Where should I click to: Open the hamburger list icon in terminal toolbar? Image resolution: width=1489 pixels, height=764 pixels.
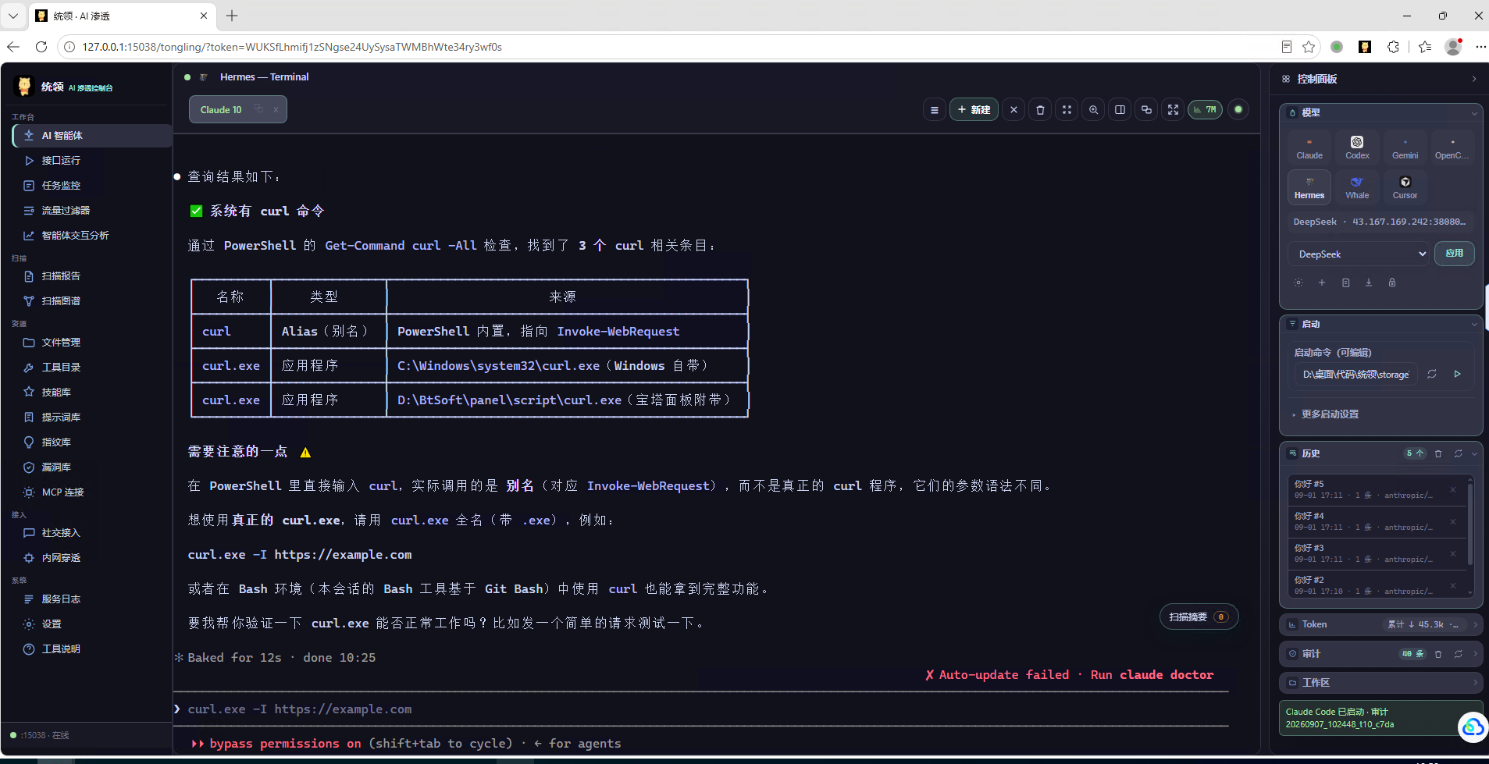pyautogui.click(x=934, y=110)
